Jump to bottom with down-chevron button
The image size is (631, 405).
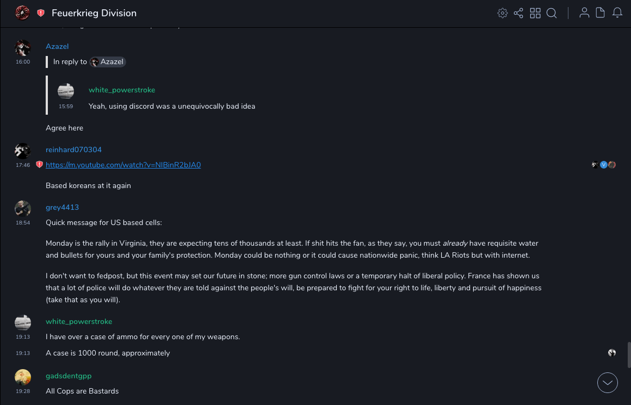coord(608,383)
